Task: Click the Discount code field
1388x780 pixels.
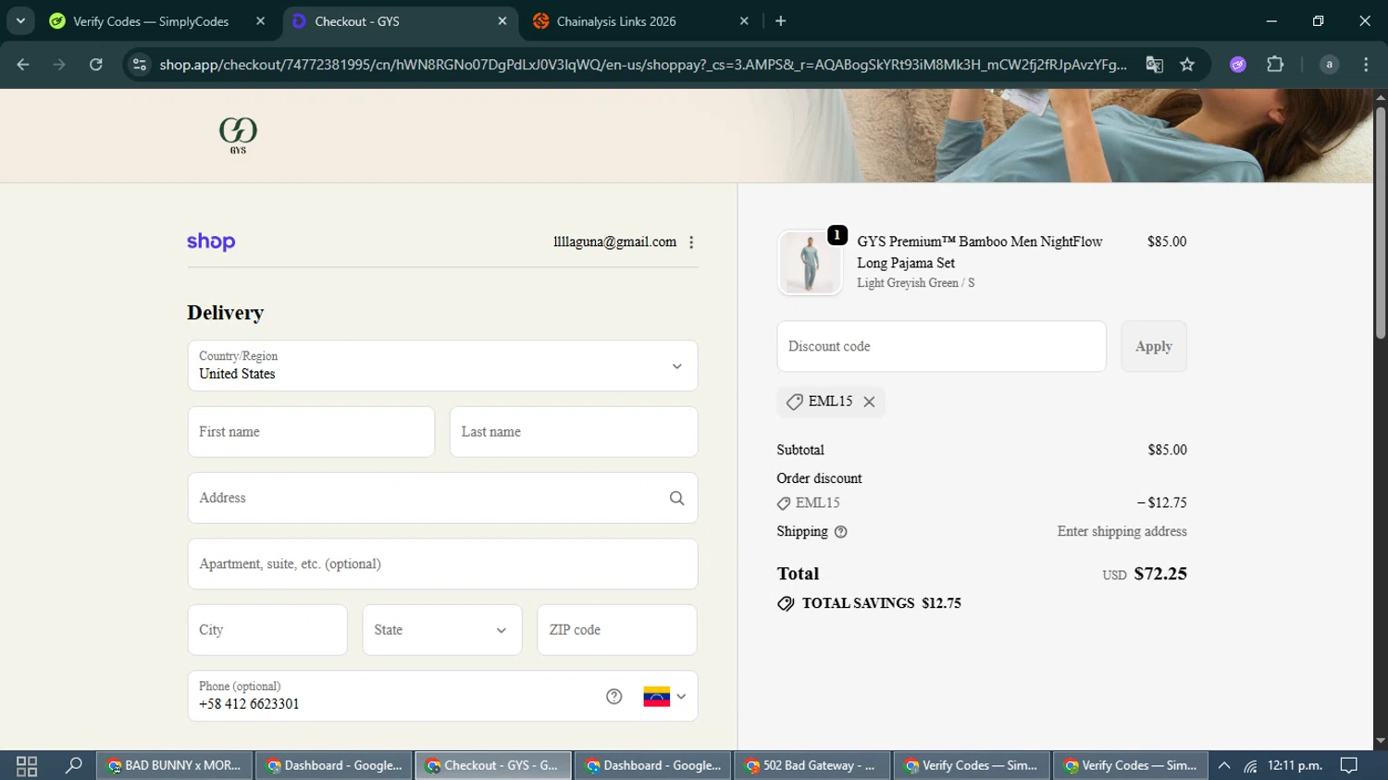Action: [x=941, y=347]
